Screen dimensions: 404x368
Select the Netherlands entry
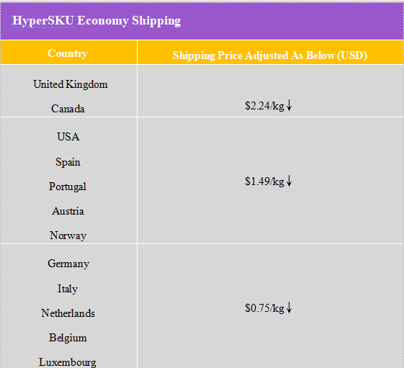coord(68,313)
